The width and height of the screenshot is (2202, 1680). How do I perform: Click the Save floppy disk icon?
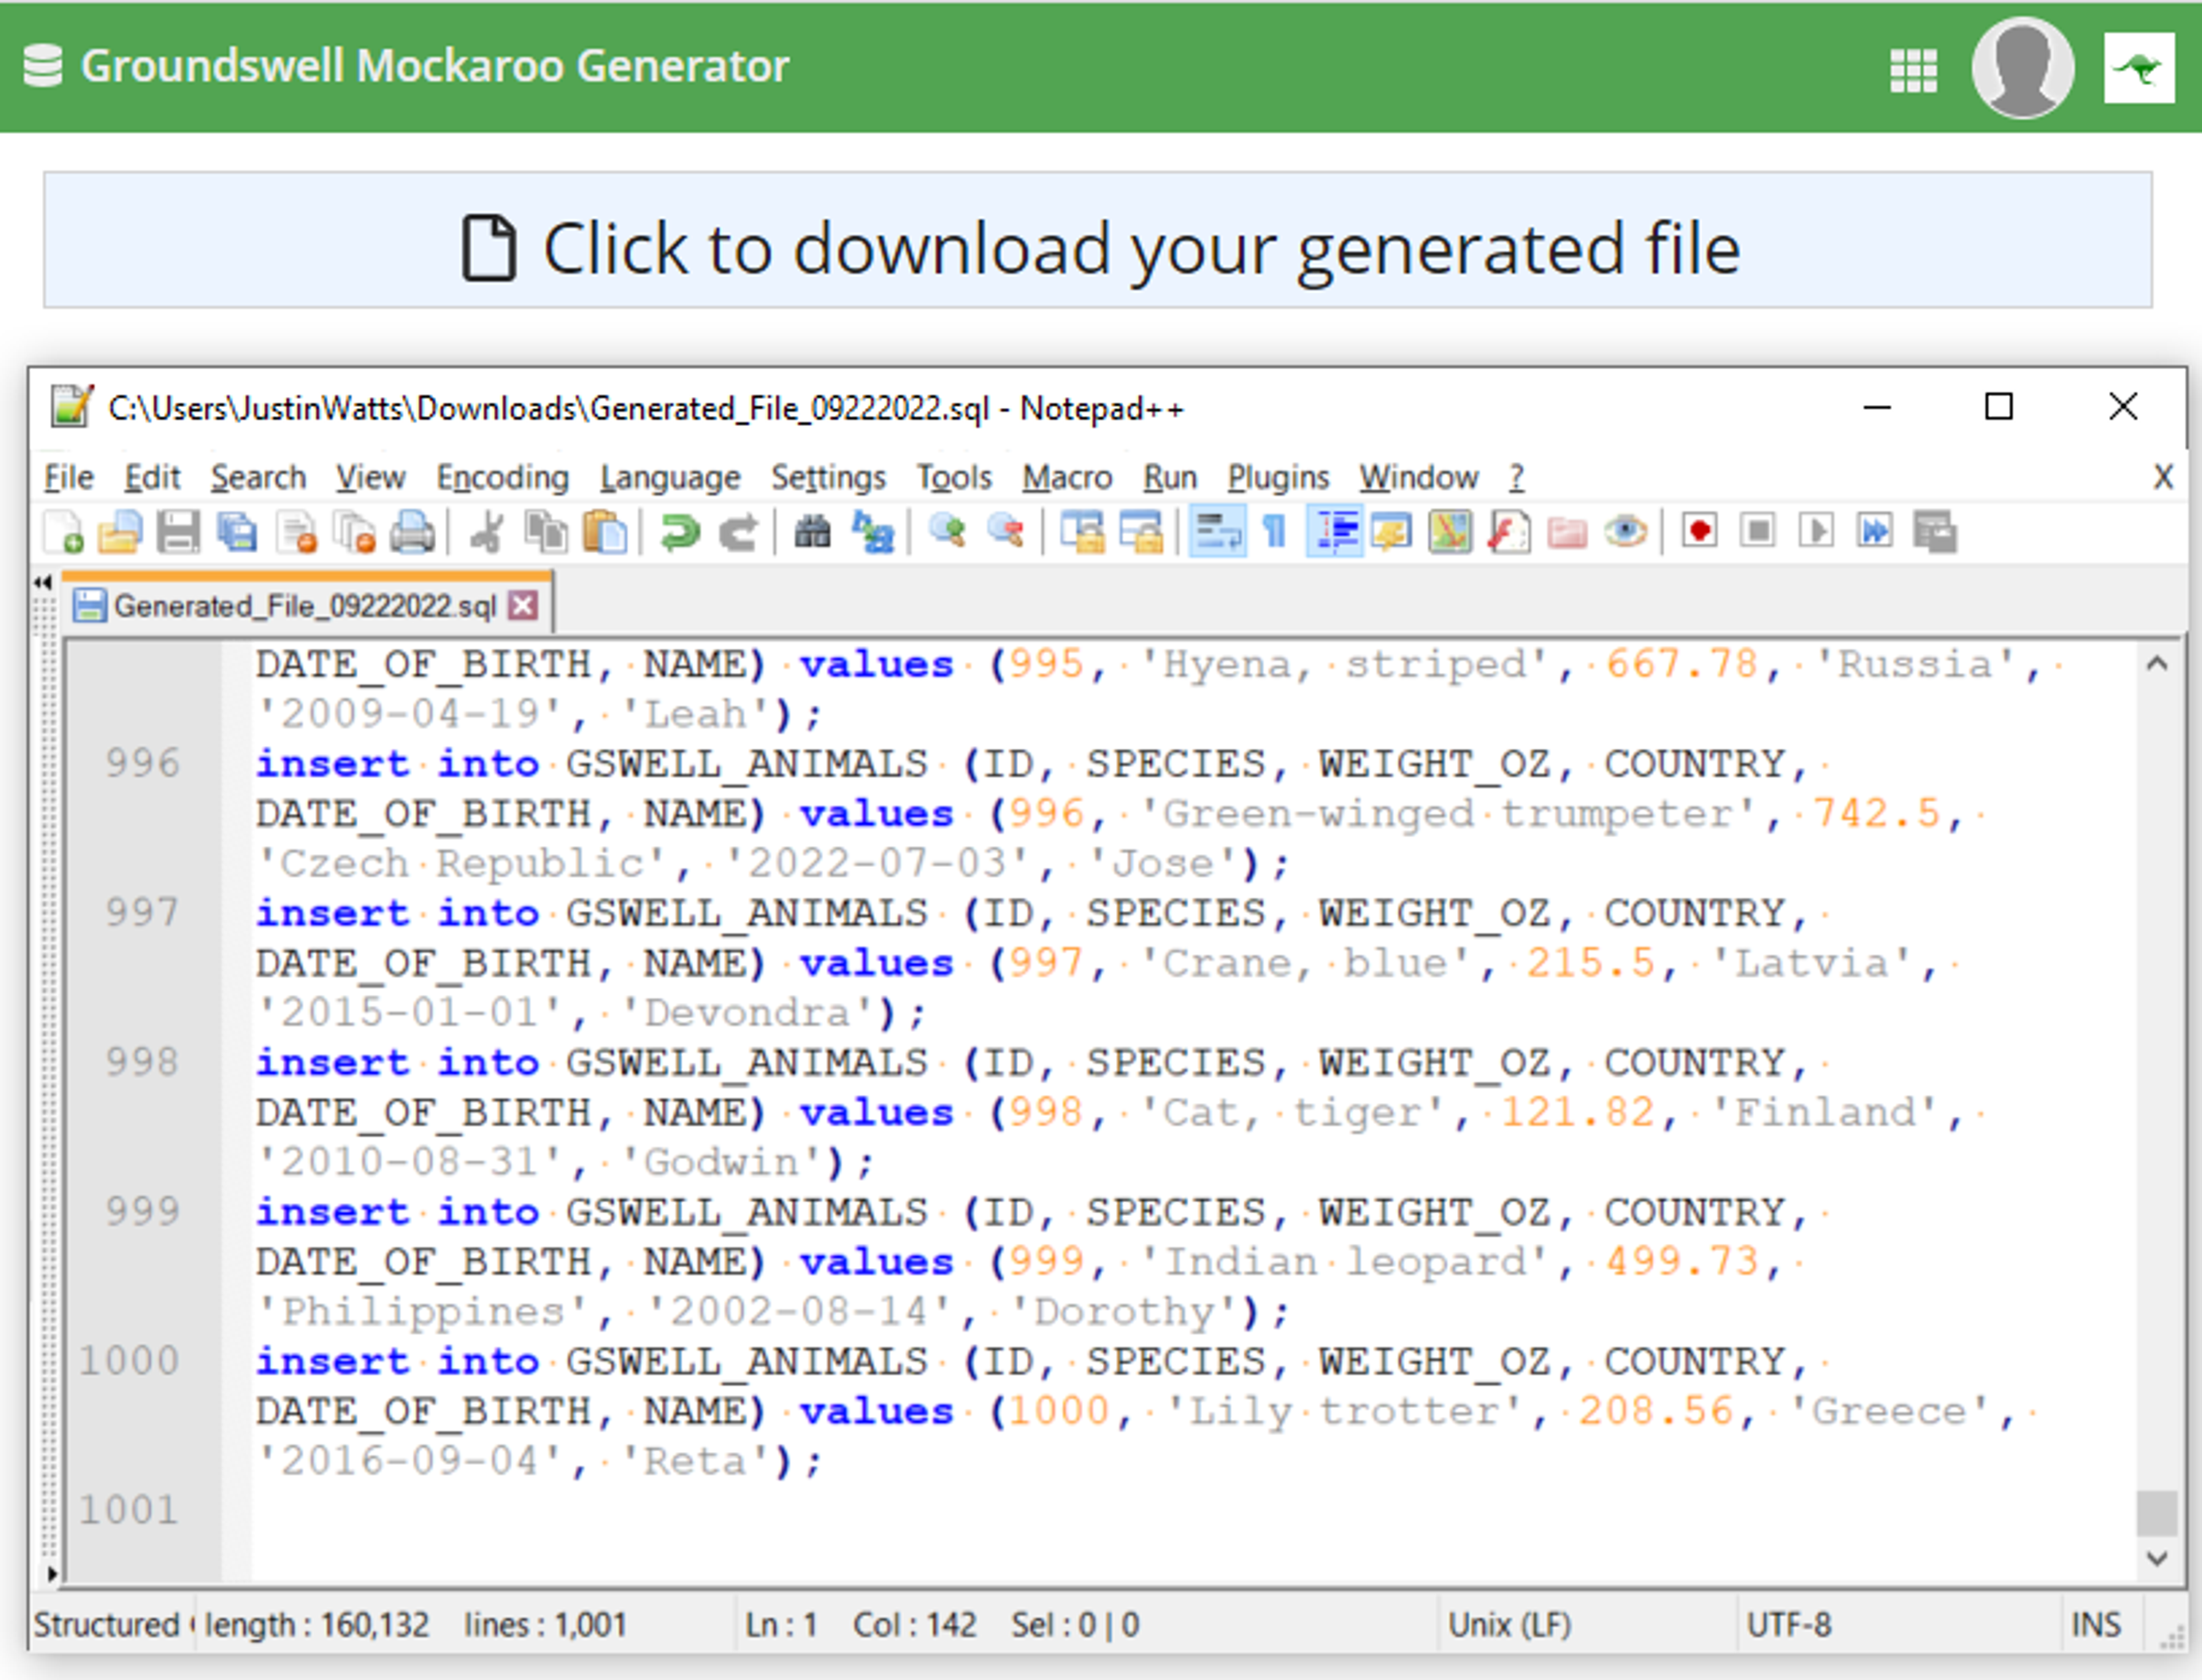tap(179, 532)
